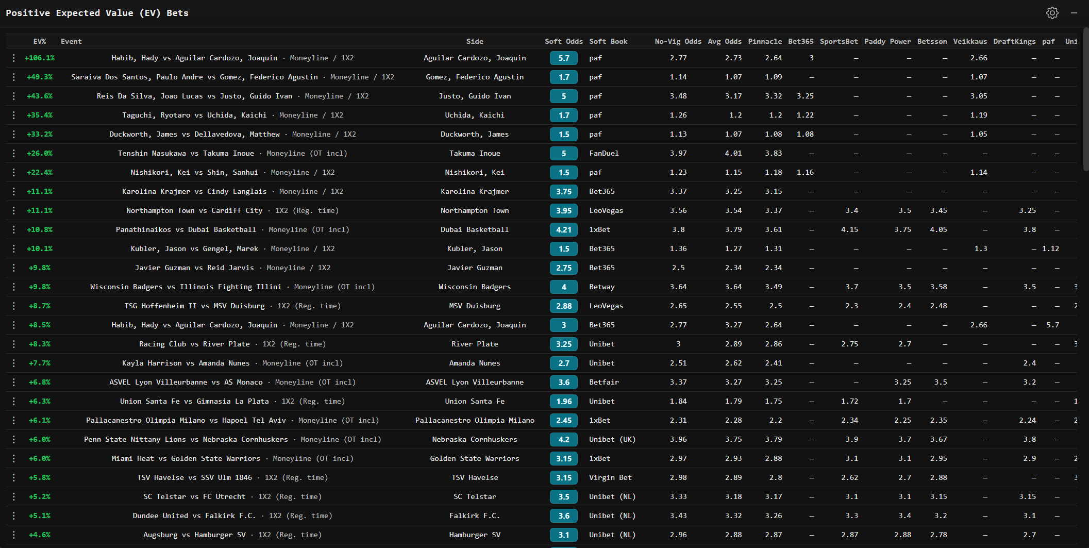Click the Unibet (NL) label on the SC Telstar row
Viewport: 1089px width, 548px height.
tap(612, 496)
